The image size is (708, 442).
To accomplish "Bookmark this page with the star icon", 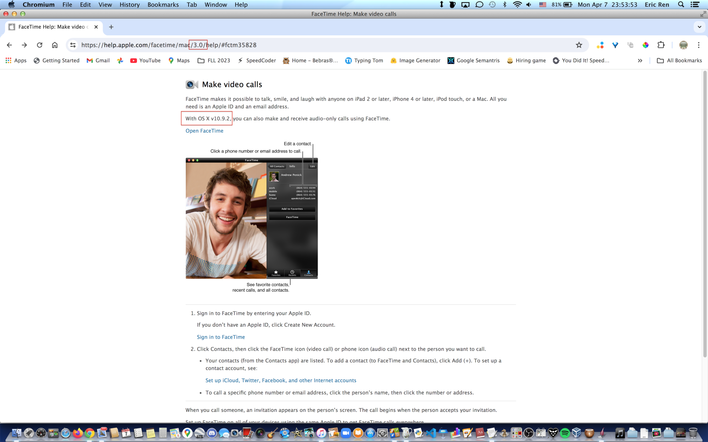I will [579, 45].
